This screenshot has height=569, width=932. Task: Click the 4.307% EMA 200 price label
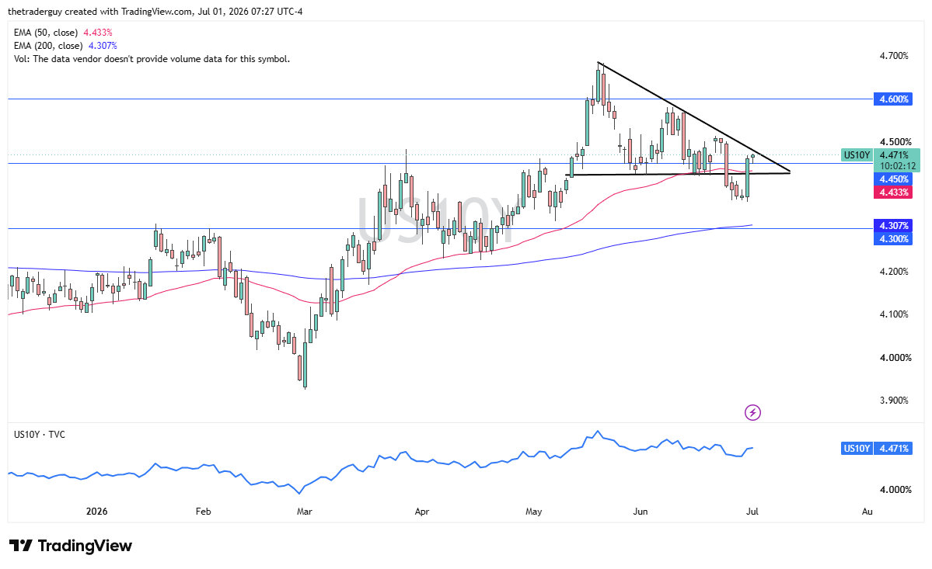coord(892,225)
